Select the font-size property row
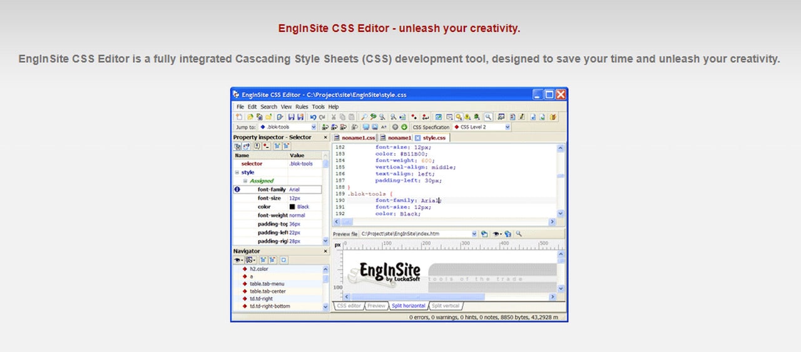Screen dimensions: 801x352 click(278, 198)
